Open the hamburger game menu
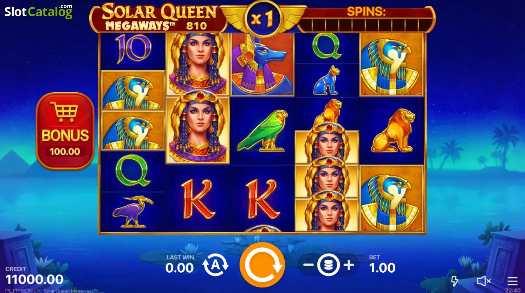Screen dimensions: 525x293 pyautogui.click(x=512, y=281)
